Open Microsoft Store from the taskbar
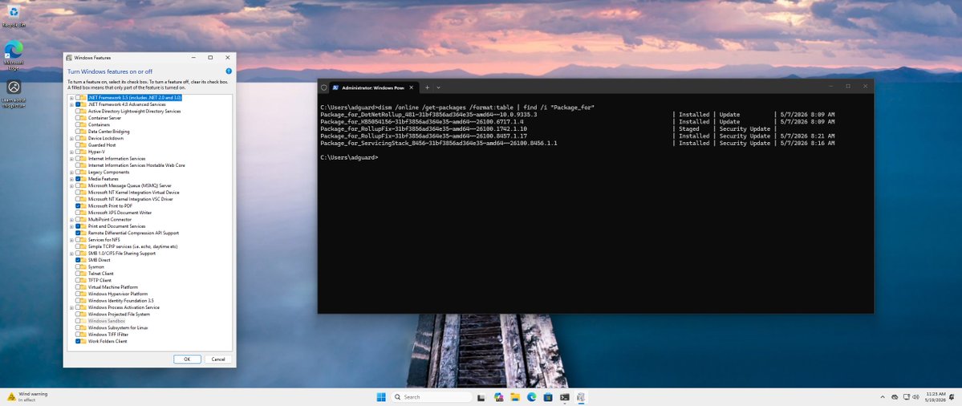 tap(548, 397)
